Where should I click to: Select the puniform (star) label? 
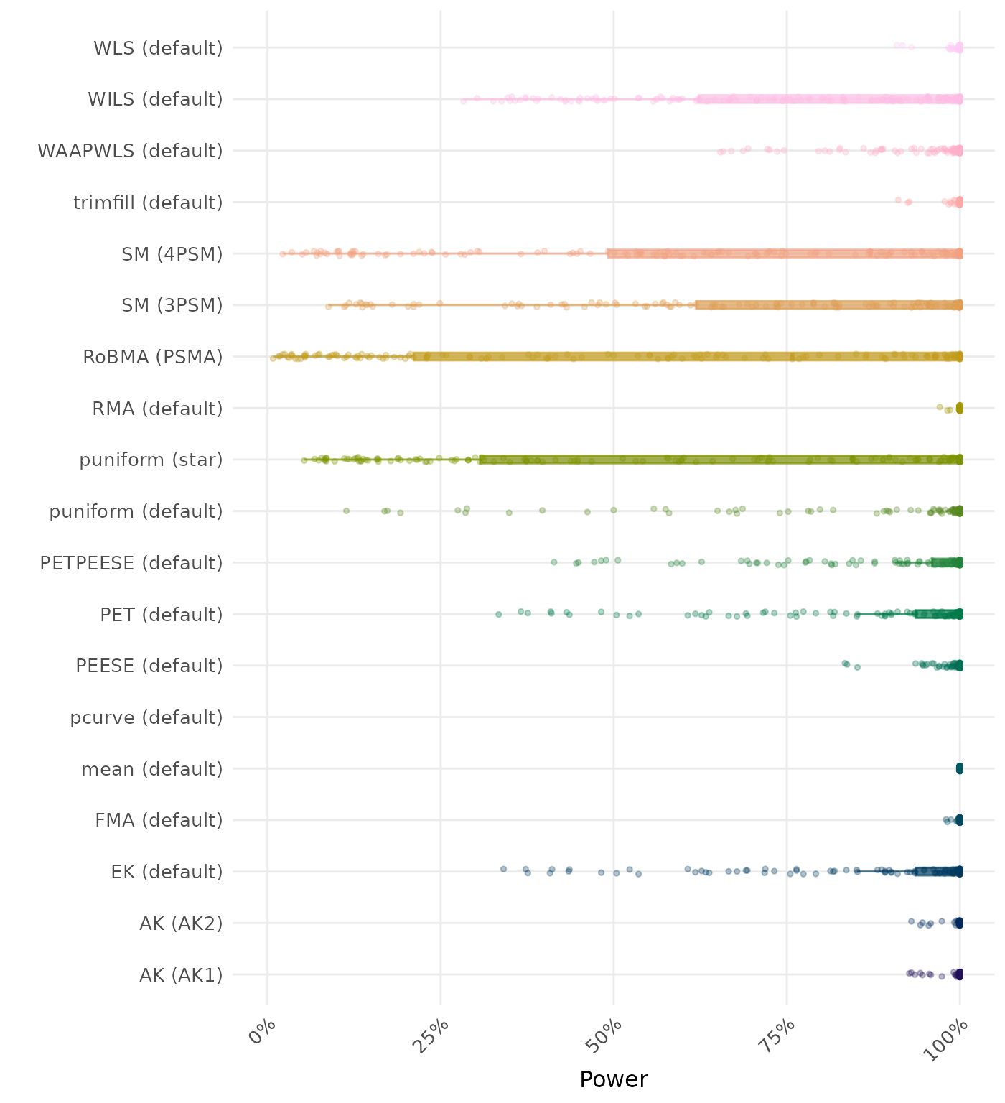click(x=151, y=460)
